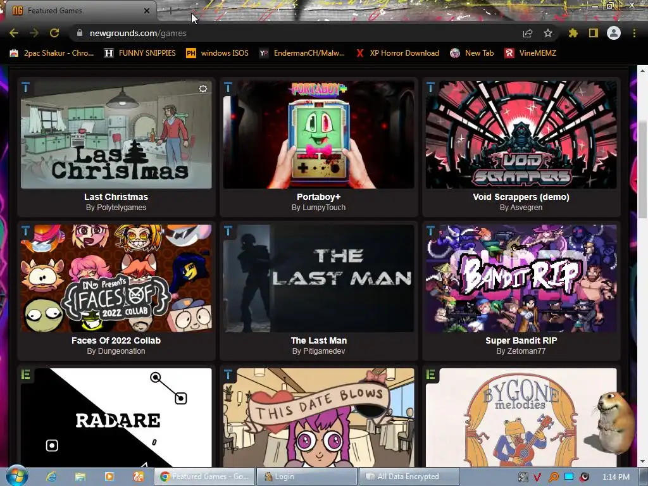This screenshot has width=648, height=486.
Task: Open the FUNNY SNIPPIES bookmark
Action: pyautogui.click(x=140, y=53)
